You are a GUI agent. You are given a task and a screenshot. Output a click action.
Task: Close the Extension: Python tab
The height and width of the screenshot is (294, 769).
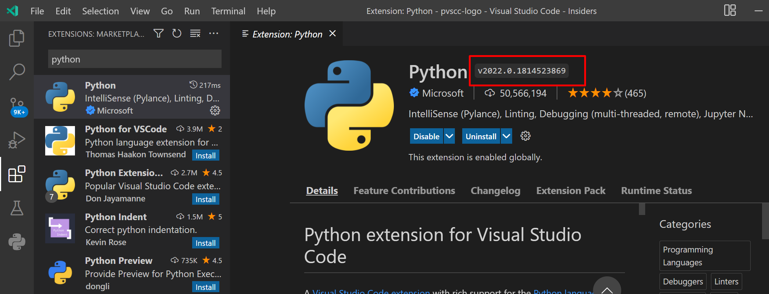click(333, 34)
